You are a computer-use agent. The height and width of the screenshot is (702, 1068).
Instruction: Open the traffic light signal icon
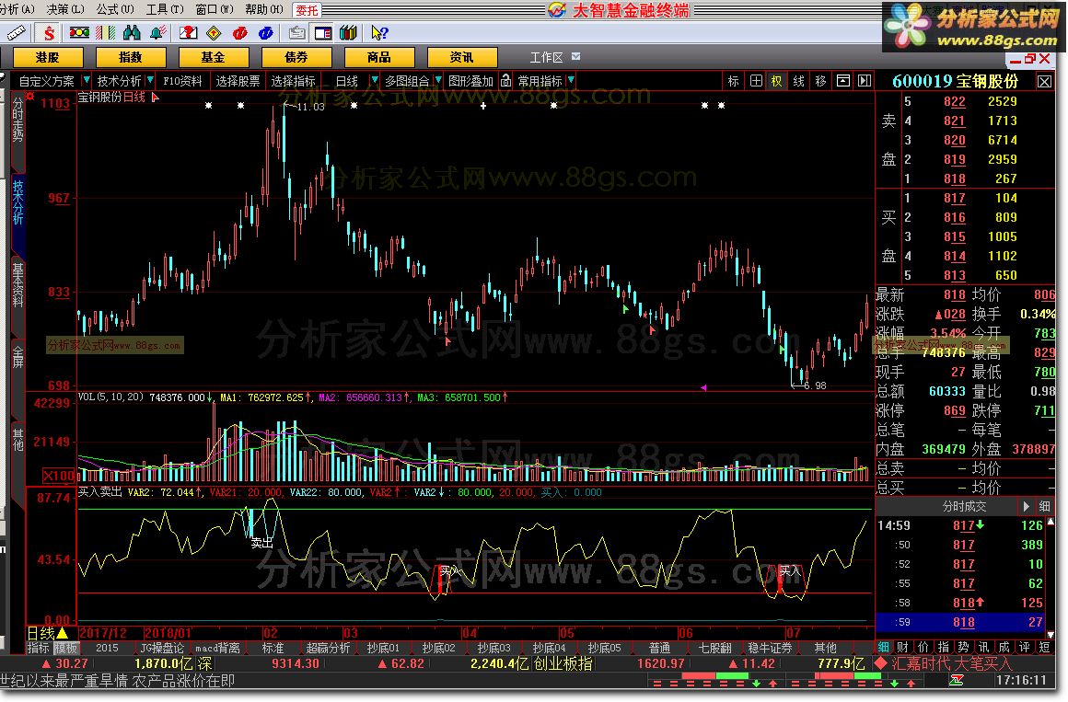click(79, 33)
